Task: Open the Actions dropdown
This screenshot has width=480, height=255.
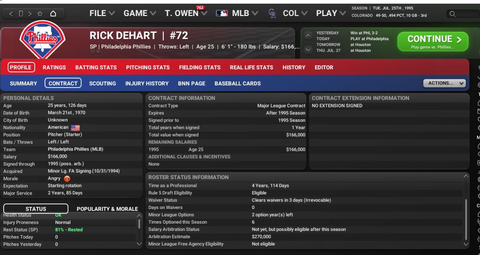Action: pyautogui.click(x=444, y=83)
